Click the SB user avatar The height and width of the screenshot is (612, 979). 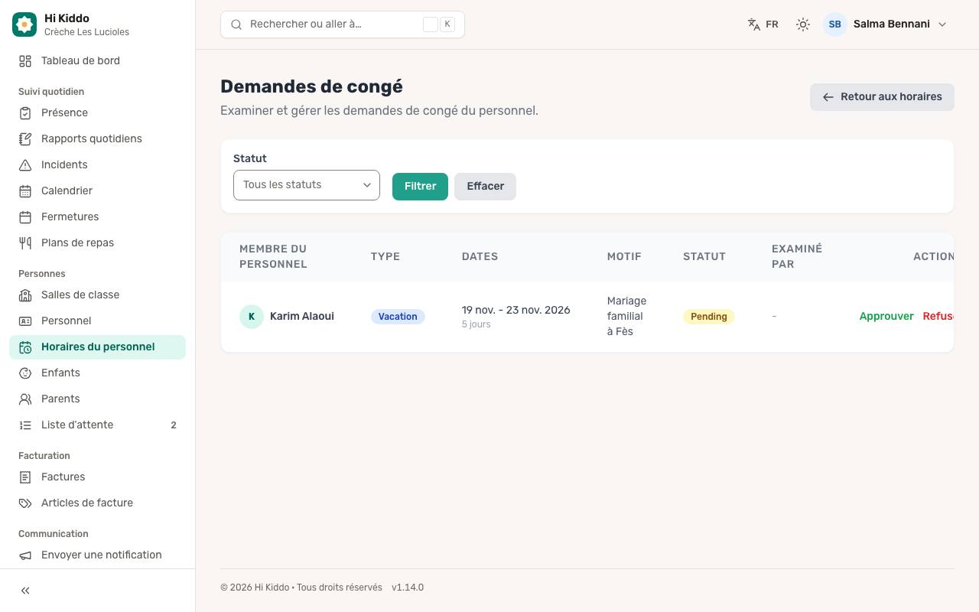[835, 24]
